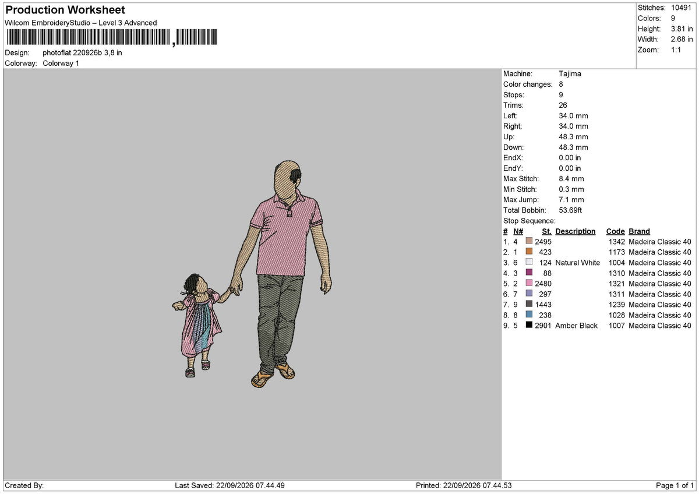Click the magenta swatch for thread code 1310

pos(529,273)
